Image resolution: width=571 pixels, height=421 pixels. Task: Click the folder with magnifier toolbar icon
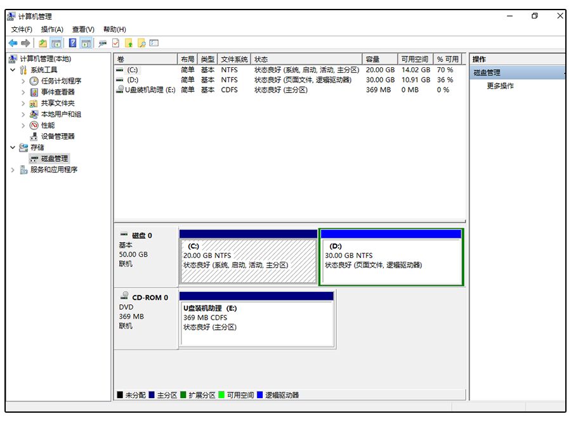141,43
